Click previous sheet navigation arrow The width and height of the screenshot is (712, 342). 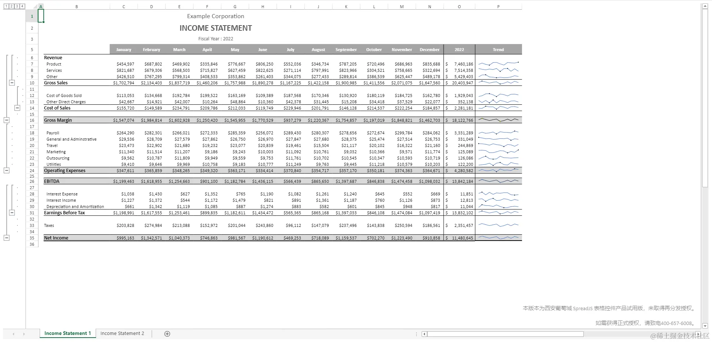point(14,334)
